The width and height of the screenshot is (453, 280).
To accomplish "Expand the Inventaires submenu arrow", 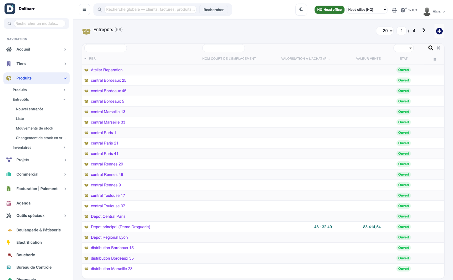I will point(65,148).
